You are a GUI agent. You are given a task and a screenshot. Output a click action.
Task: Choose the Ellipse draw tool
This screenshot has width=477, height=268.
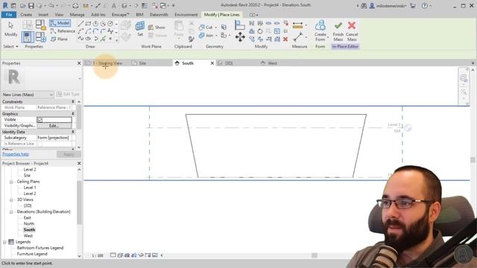88,39
